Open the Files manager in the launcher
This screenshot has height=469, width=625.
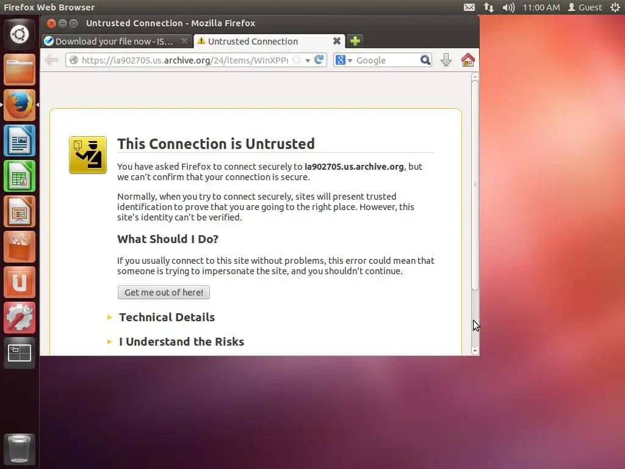click(x=19, y=70)
